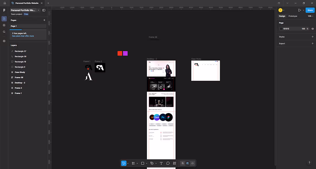Open the File pages sidebar icon
This screenshot has height=169, width=316.
pos(4,19)
